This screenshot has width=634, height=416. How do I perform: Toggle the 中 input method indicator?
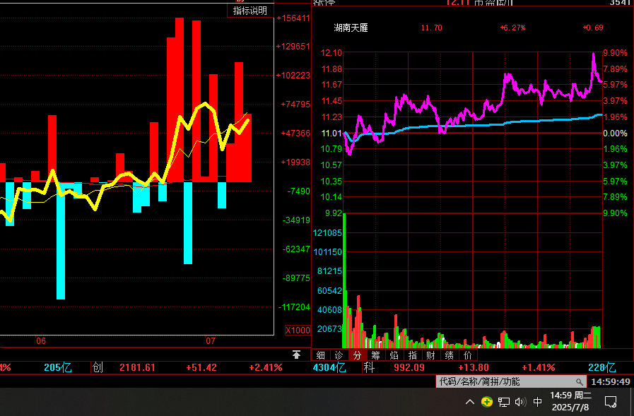coord(537,402)
